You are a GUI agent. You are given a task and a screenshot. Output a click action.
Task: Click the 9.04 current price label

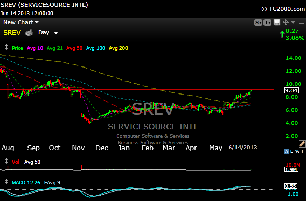pyautogui.click(x=291, y=91)
